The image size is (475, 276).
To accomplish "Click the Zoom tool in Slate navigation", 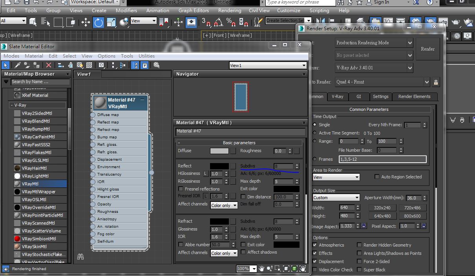I will point(270,269).
